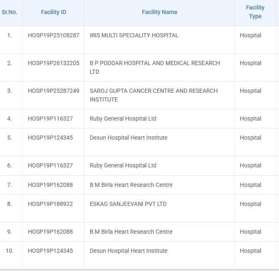Click B P PODDAR HOSPITAL entry
Viewport: 279px width, 271px height.
pyautogui.click(x=155, y=68)
